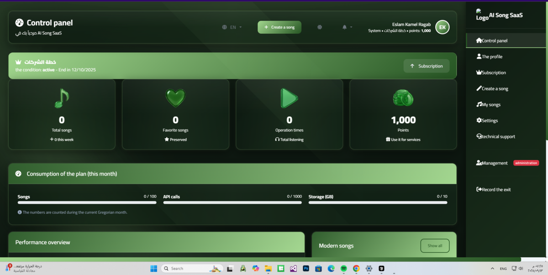The image size is (548, 275).
Task: Open the EK user avatar
Action: click(442, 27)
